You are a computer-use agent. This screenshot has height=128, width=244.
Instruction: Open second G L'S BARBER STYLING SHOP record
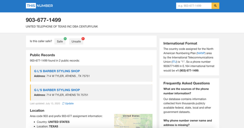pyautogui.click(x=57, y=90)
